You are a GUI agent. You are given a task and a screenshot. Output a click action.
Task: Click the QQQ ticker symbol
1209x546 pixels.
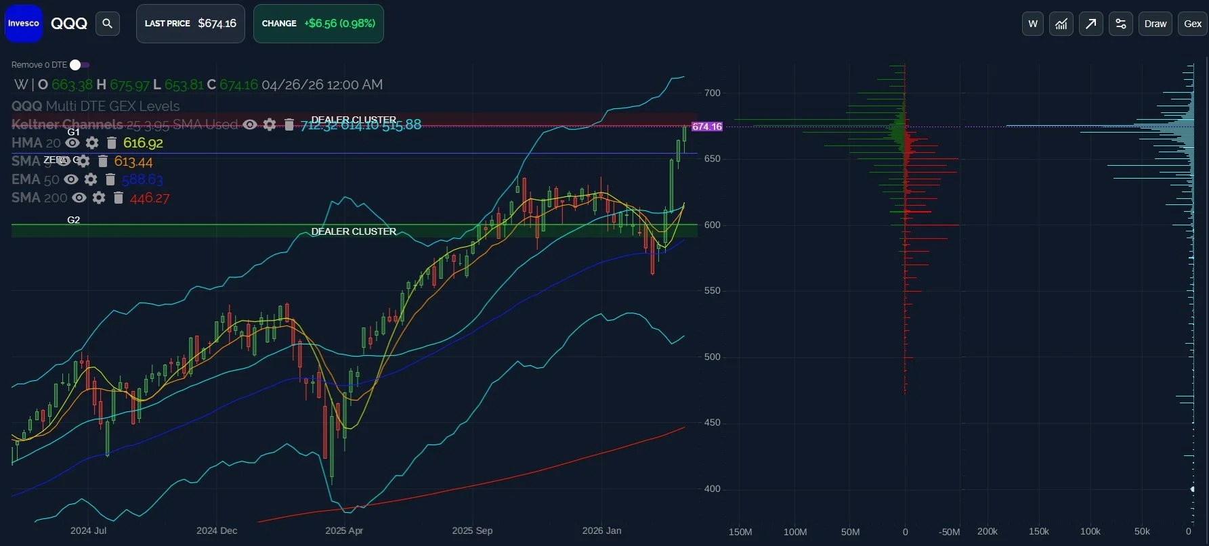pyautogui.click(x=69, y=24)
